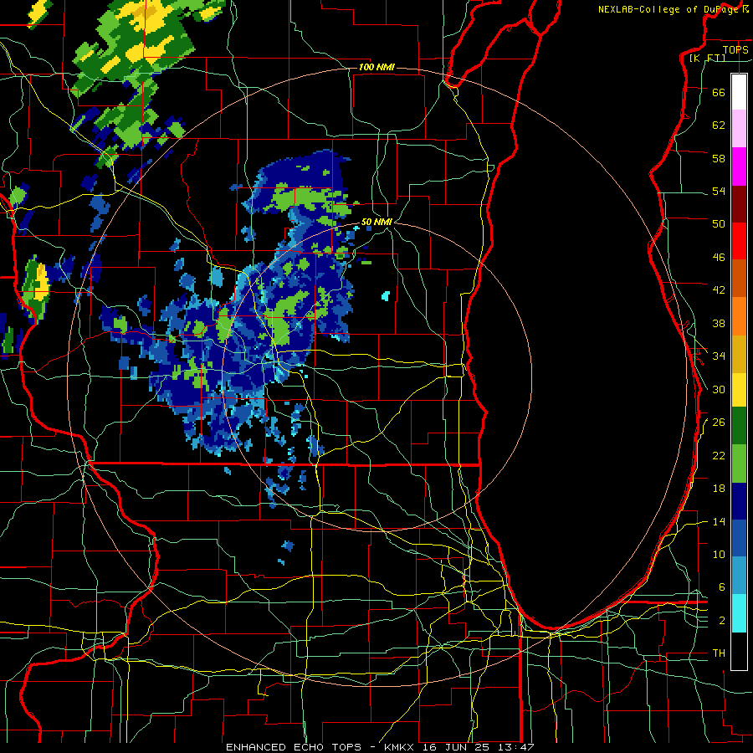Image resolution: width=753 pixels, height=753 pixels.
Task: Select the medium blue legend swatch
Action: point(739,539)
